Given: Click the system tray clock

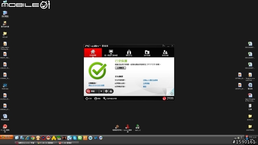Looking at the screenshot, I should click(x=252, y=138).
